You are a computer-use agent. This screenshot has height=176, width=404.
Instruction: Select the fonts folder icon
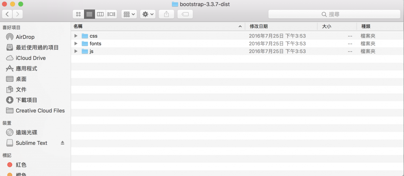click(85, 43)
